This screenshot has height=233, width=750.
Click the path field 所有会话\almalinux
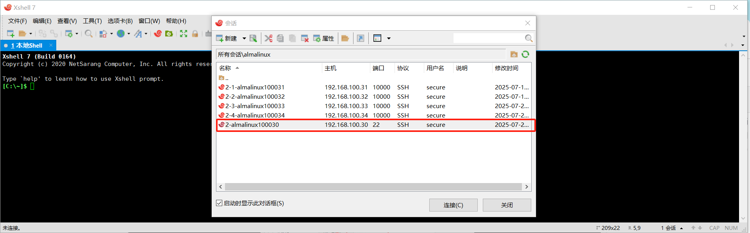361,54
